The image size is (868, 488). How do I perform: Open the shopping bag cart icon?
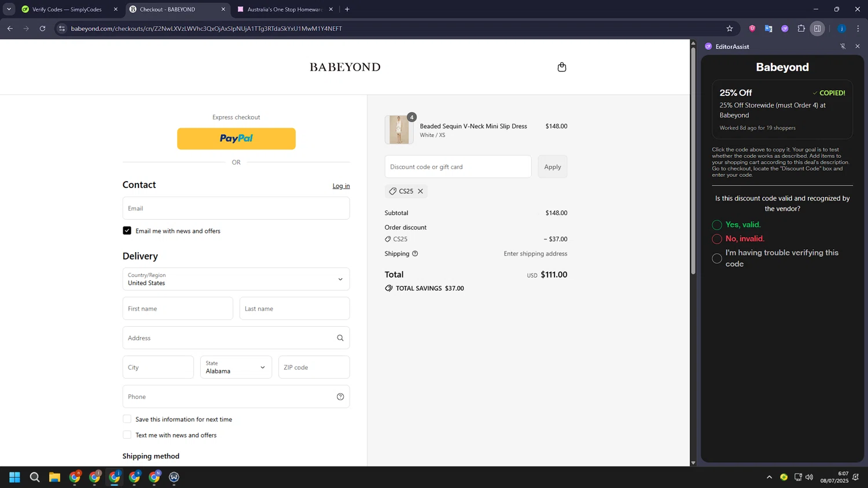pyautogui.click(x=561, y=67)
